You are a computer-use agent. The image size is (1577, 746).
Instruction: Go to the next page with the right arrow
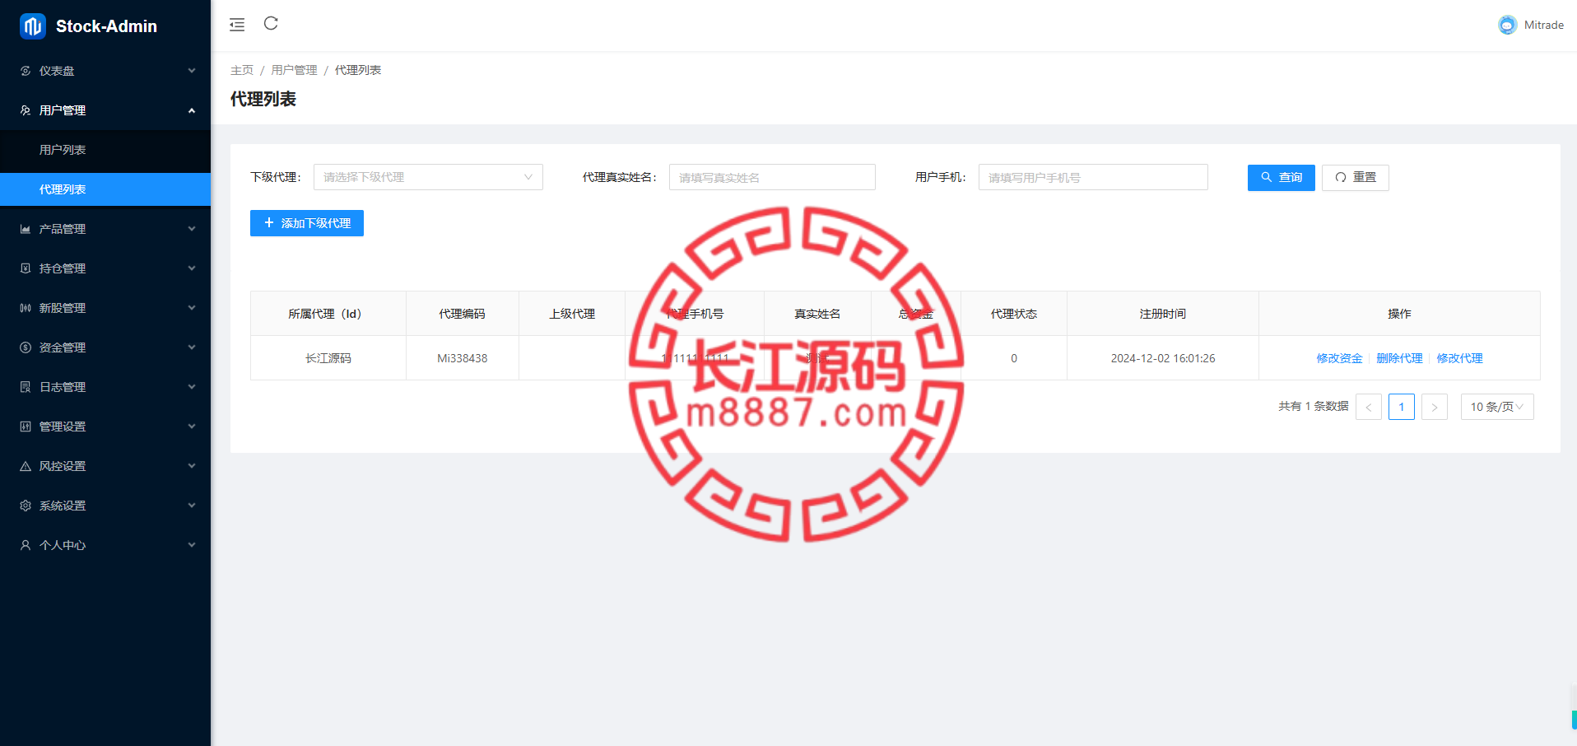click(1435, 407)
